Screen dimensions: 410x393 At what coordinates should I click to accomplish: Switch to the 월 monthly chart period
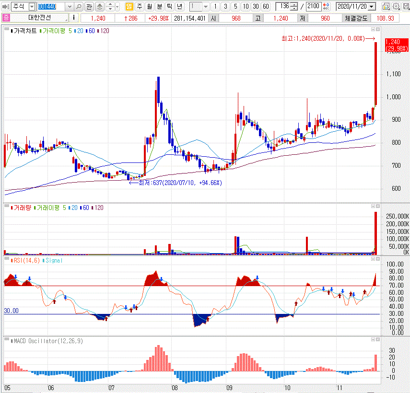point(149,7)
